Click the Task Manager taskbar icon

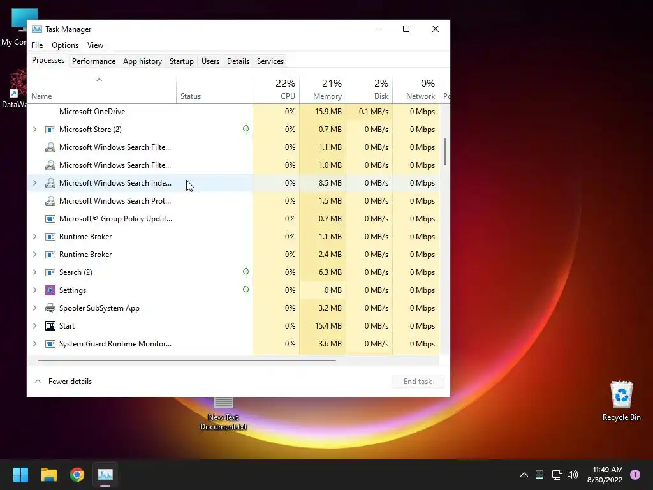(105, 475)
